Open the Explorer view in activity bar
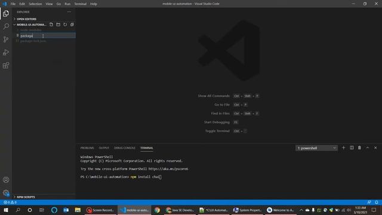 6,13
